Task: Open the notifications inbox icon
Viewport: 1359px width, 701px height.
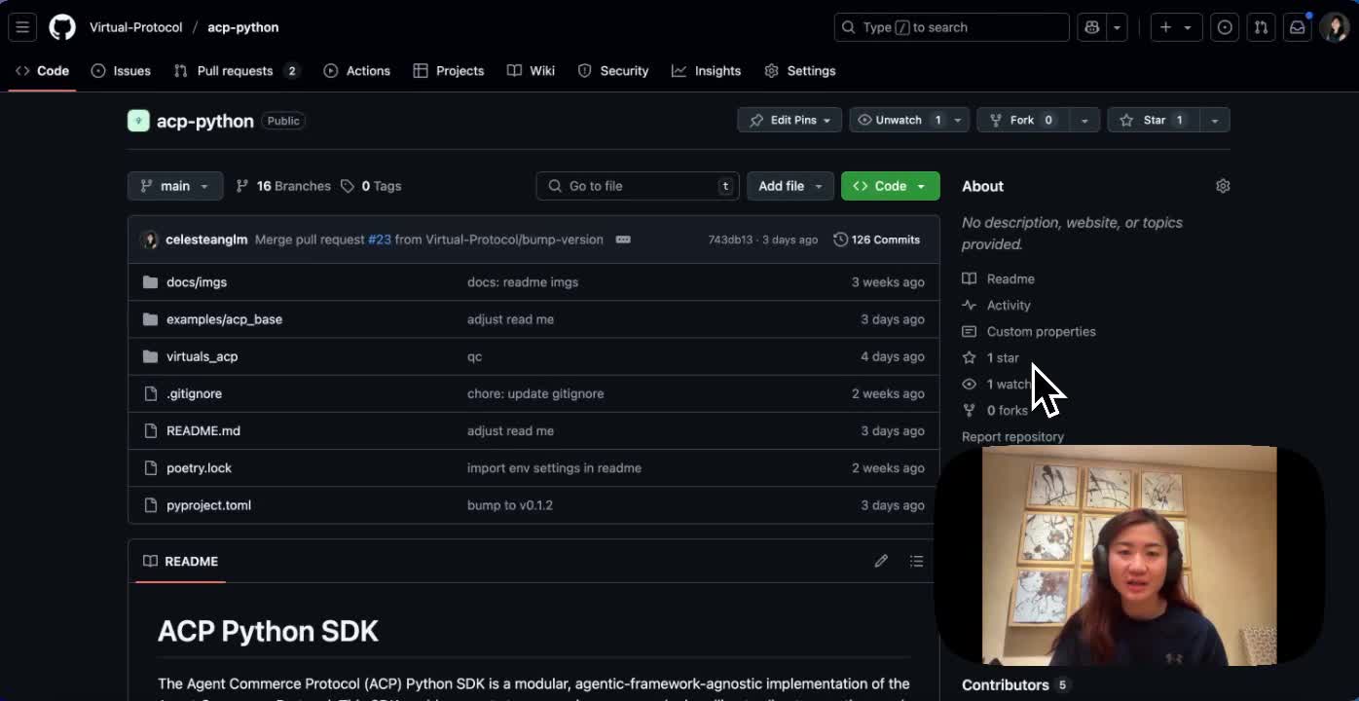Action: pos(1297,27)
